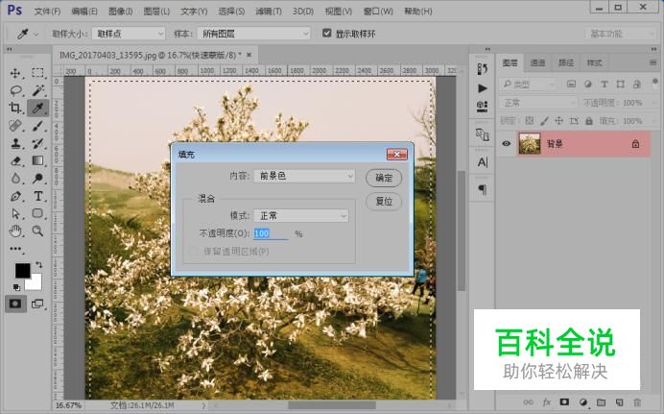Open the Character panel icon

pos(483,162)
